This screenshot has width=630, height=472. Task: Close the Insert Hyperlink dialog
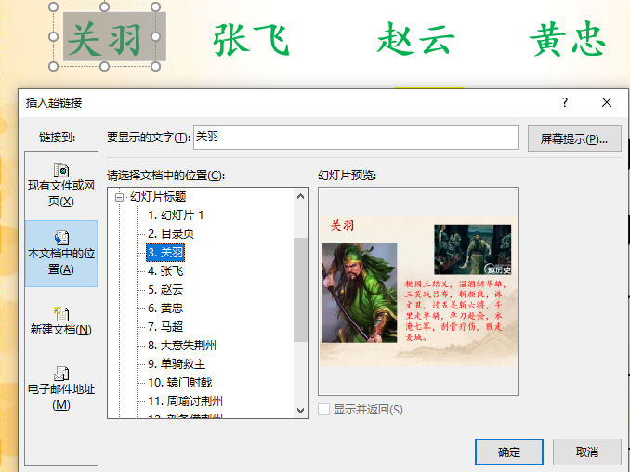click(607, 102)
